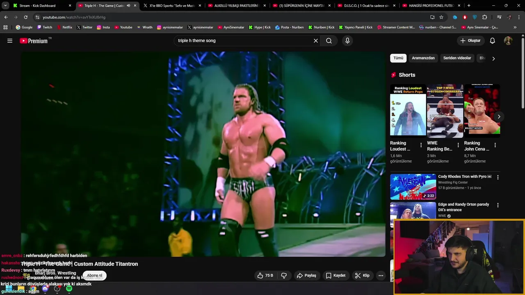Reload the YouTube page
Viewport: 525px width, 295px height.
click(25, 17)
